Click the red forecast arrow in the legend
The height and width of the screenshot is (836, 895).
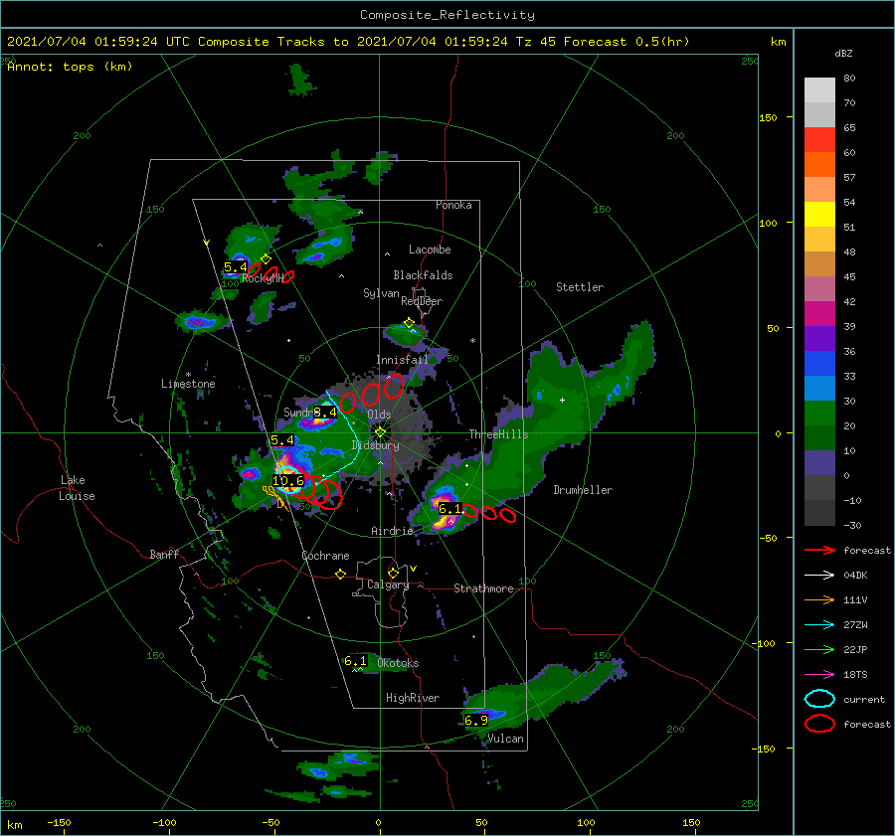(819, 550)
